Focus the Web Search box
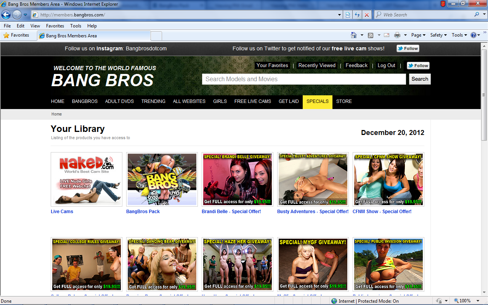Viewport: 488px width, 305px height. [424, 15]
